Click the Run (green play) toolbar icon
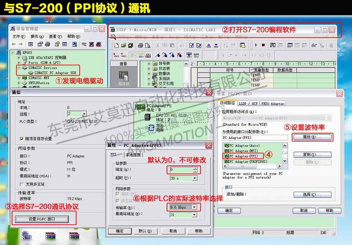The width and height of the screenshot is (352, 245). click(256, 45)
